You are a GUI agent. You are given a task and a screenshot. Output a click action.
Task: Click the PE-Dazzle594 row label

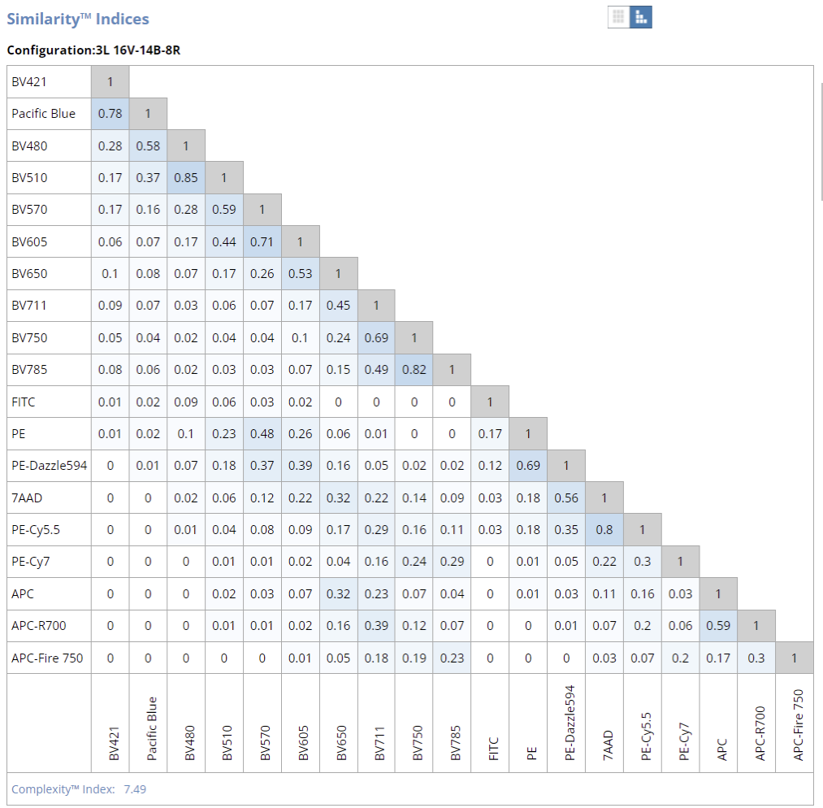[48, 466]
